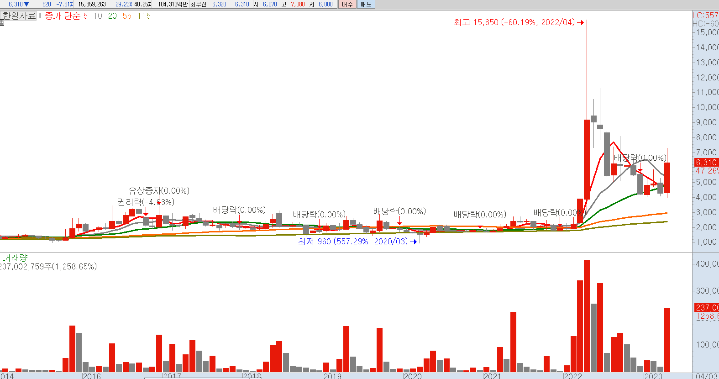The image size is (719, 379).
Task: Click the 104,313백만 trading value
Action: pyautogui.click(x=173, y=4)
